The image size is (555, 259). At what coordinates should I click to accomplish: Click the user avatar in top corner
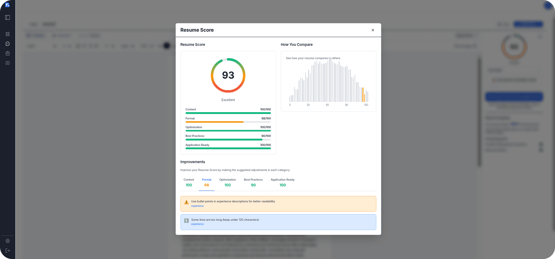click(x=547, y=5)
